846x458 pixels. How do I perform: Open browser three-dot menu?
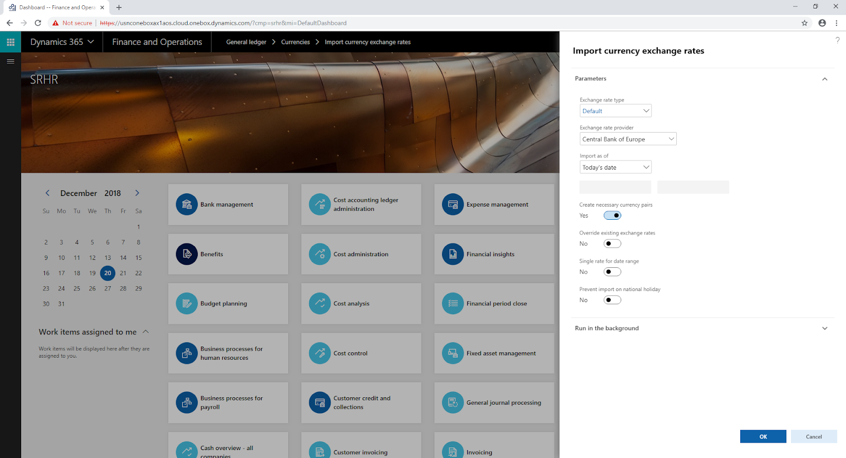click(836, 23)
